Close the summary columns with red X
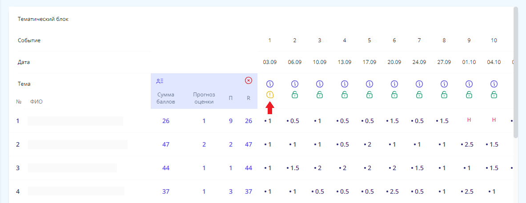Viewport: 526px width, 203px height. pyautogui.click(x=249, y=80)
